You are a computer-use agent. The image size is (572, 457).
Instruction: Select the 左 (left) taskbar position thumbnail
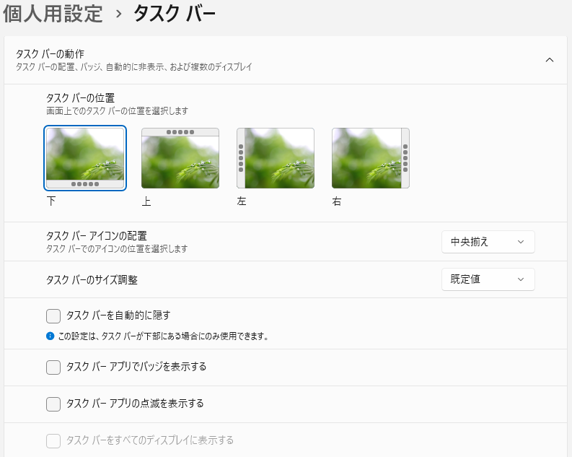pyautogui.click(x=276, y=158)
